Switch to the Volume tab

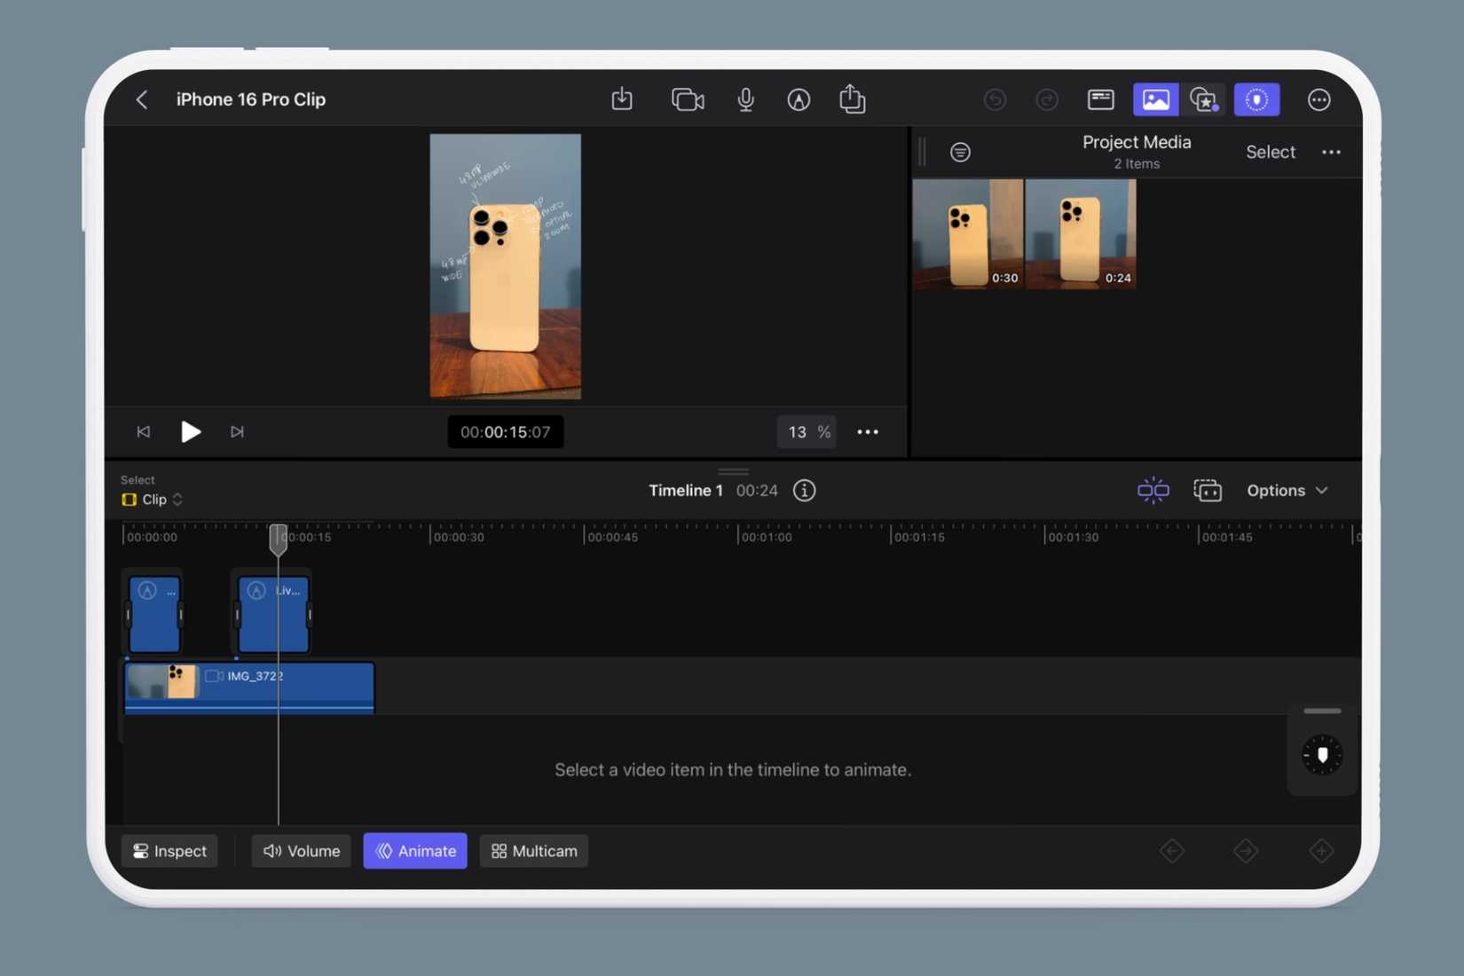point(301,851)
